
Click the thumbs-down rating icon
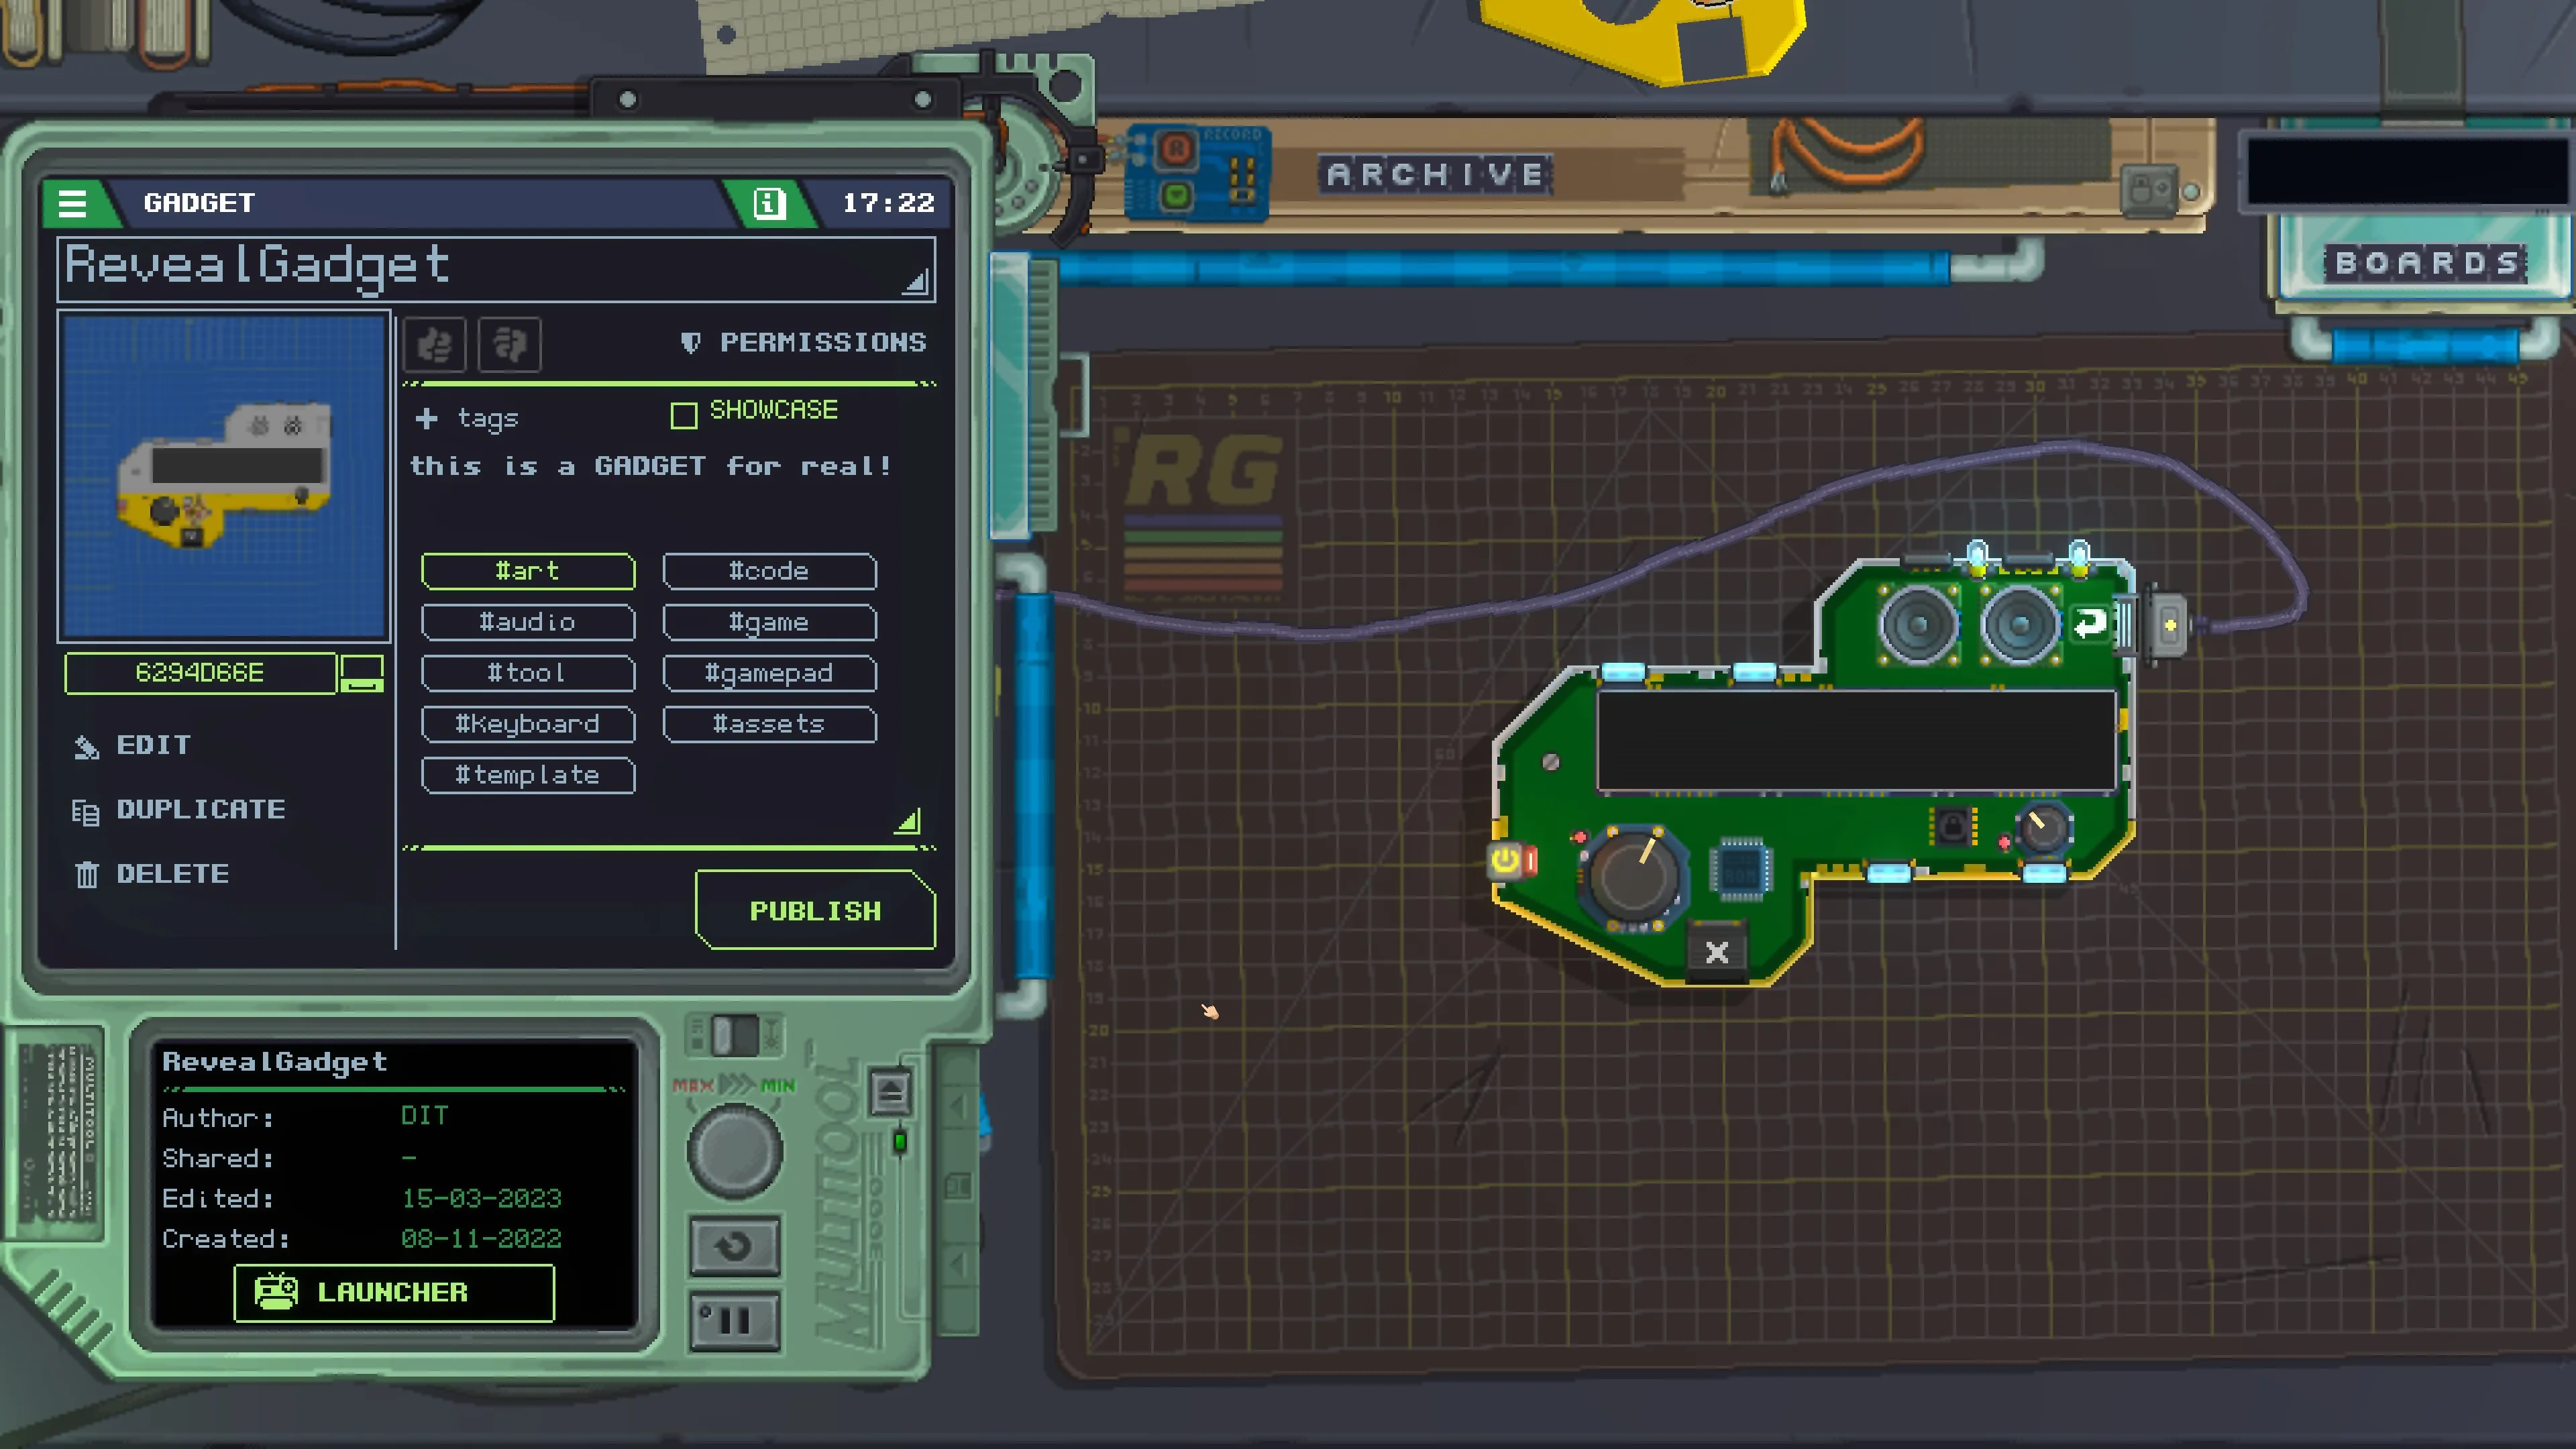coord(510,344)
